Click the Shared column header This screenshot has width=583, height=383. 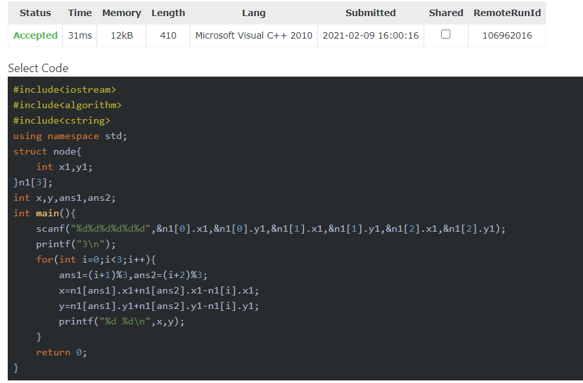click(446, 13)
